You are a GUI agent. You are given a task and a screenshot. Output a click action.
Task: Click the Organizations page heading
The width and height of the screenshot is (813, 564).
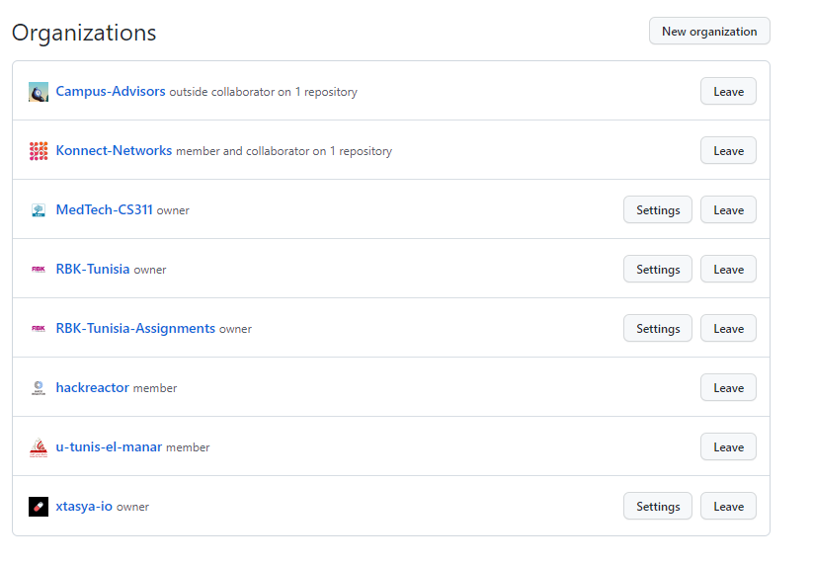[x=84, y=33]
